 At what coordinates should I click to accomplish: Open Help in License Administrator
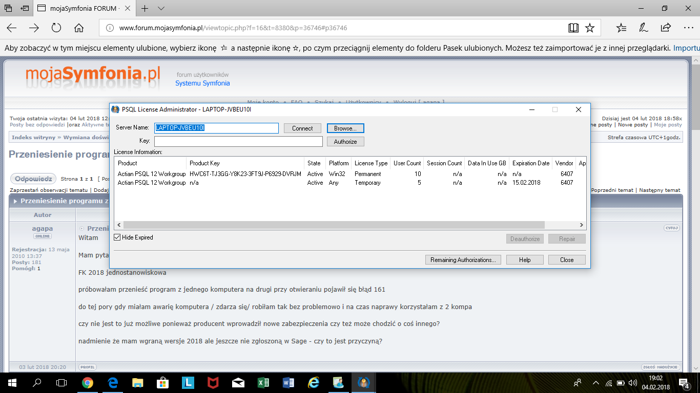click(525, 260)
